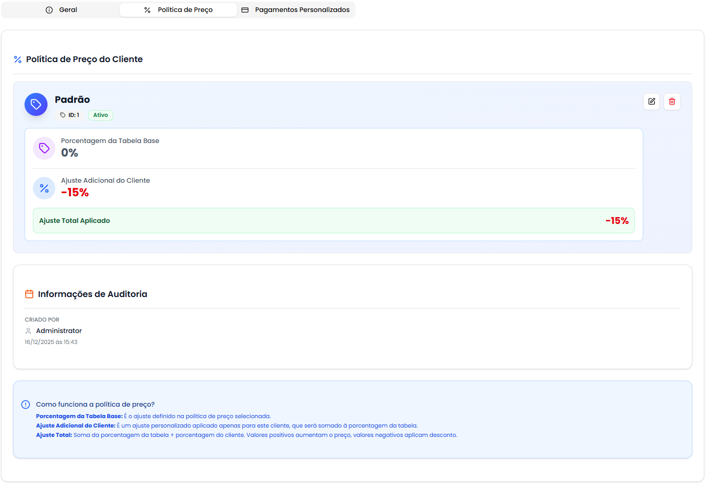Click the purple tag icon for Tabela Base
This screenshot has height=486, width=709.
click(44, 148)
